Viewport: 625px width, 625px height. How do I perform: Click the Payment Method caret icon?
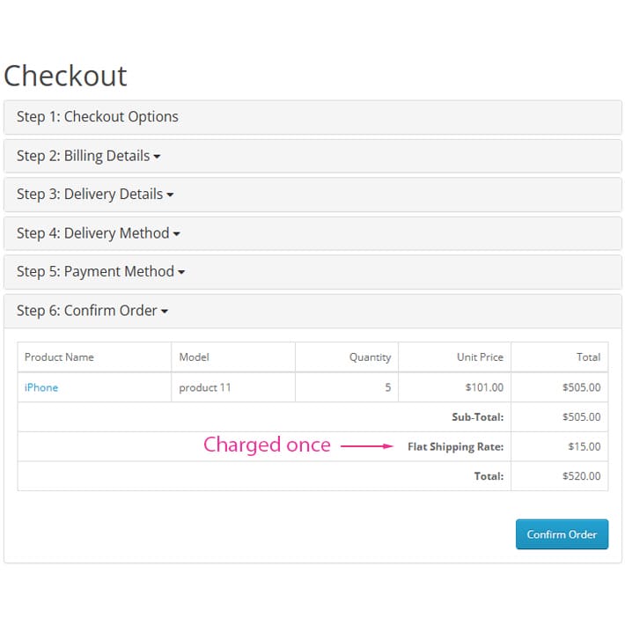pyautogui.click(x=181, y=272)
